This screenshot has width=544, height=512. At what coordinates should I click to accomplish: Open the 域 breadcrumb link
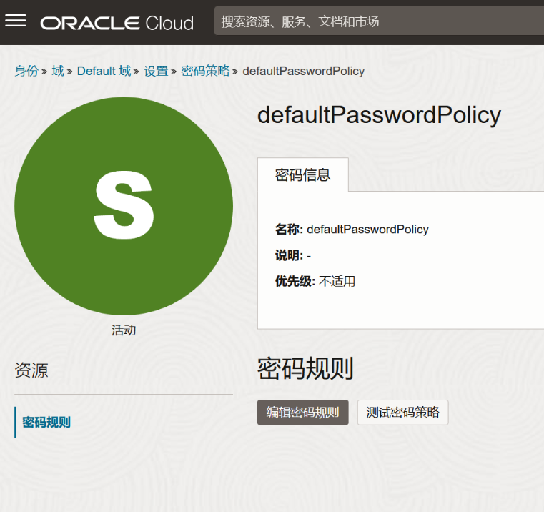(x=58, y=71)
